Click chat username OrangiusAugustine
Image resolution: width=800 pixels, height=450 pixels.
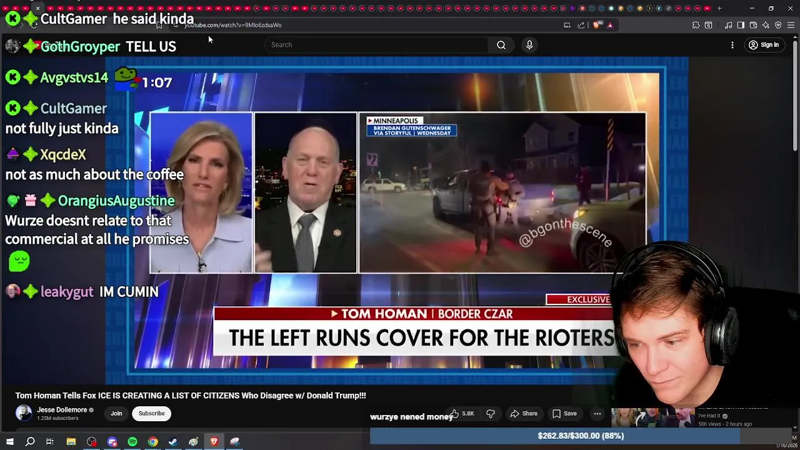[116, 201]
